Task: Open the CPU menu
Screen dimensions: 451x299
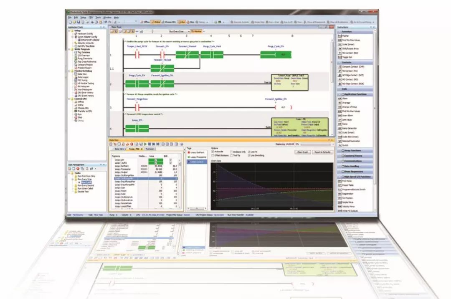Action: coord(91,18)
